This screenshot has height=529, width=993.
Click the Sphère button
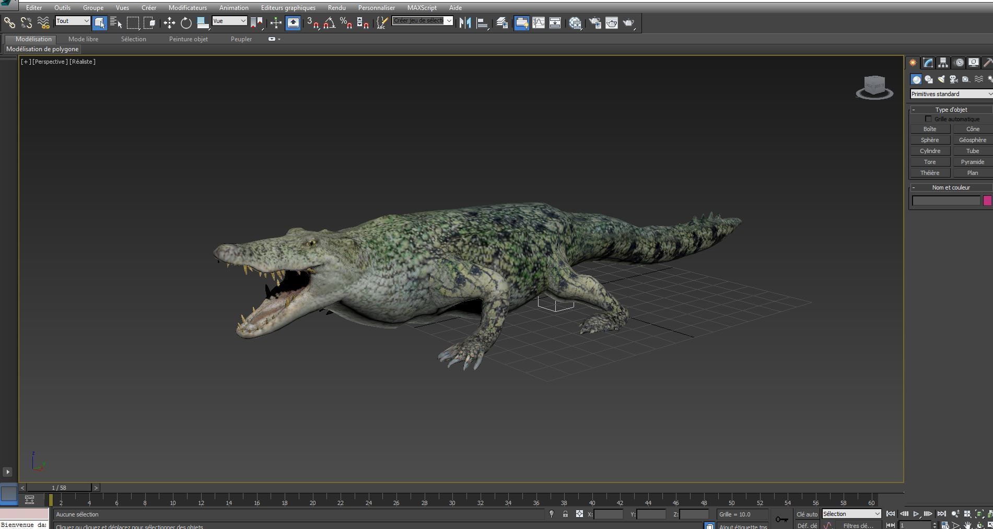[930, 140]
